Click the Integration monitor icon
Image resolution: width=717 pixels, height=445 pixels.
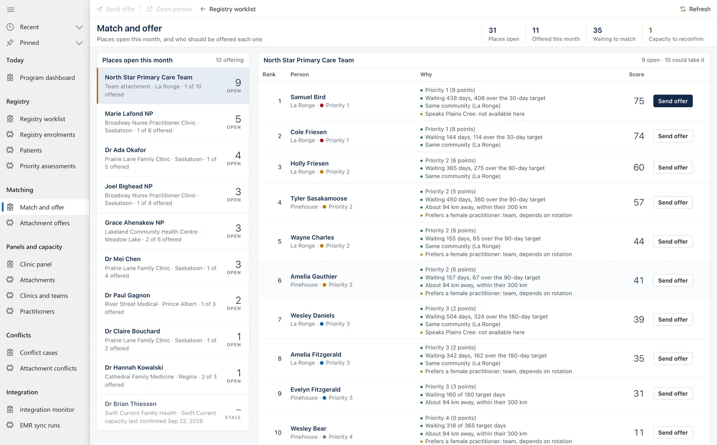(10, 410)
